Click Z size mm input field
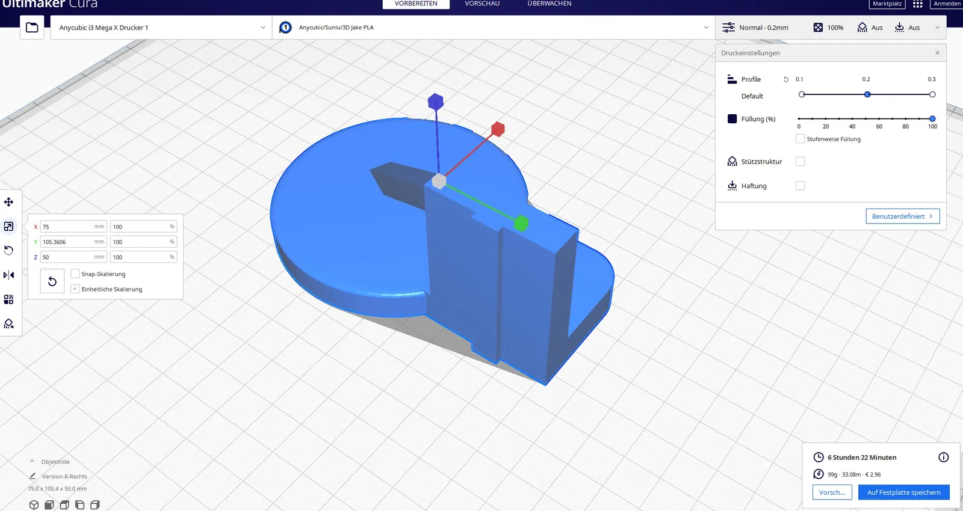Screen dimensions: 963x511 point(73,257)
